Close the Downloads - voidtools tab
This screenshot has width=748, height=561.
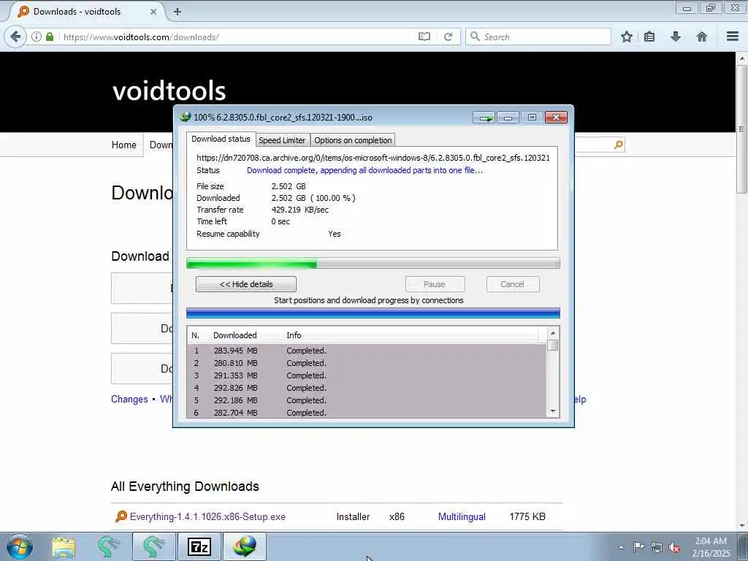[153, 12]
